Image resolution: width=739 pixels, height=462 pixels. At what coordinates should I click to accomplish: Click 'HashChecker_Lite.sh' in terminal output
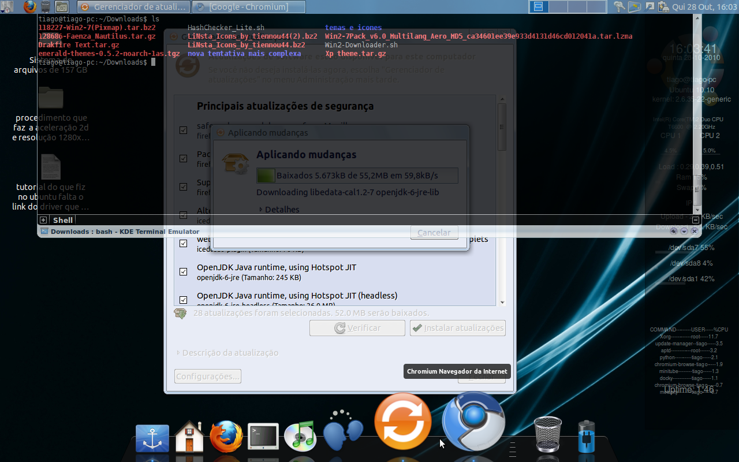[x=226, y=28]
